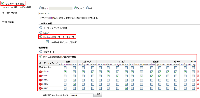Uncheck admin ビュー Configure checkbox
The image size is (200, 98).
pos(185,72)
